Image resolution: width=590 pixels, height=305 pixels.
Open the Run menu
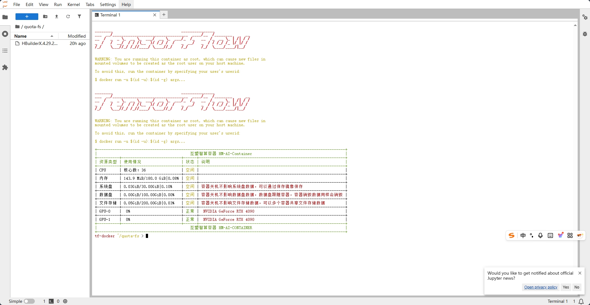tap(58, 4)
